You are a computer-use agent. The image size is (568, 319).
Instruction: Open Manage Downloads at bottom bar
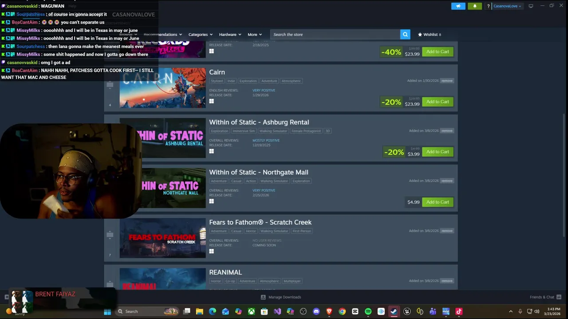(280, 297)
